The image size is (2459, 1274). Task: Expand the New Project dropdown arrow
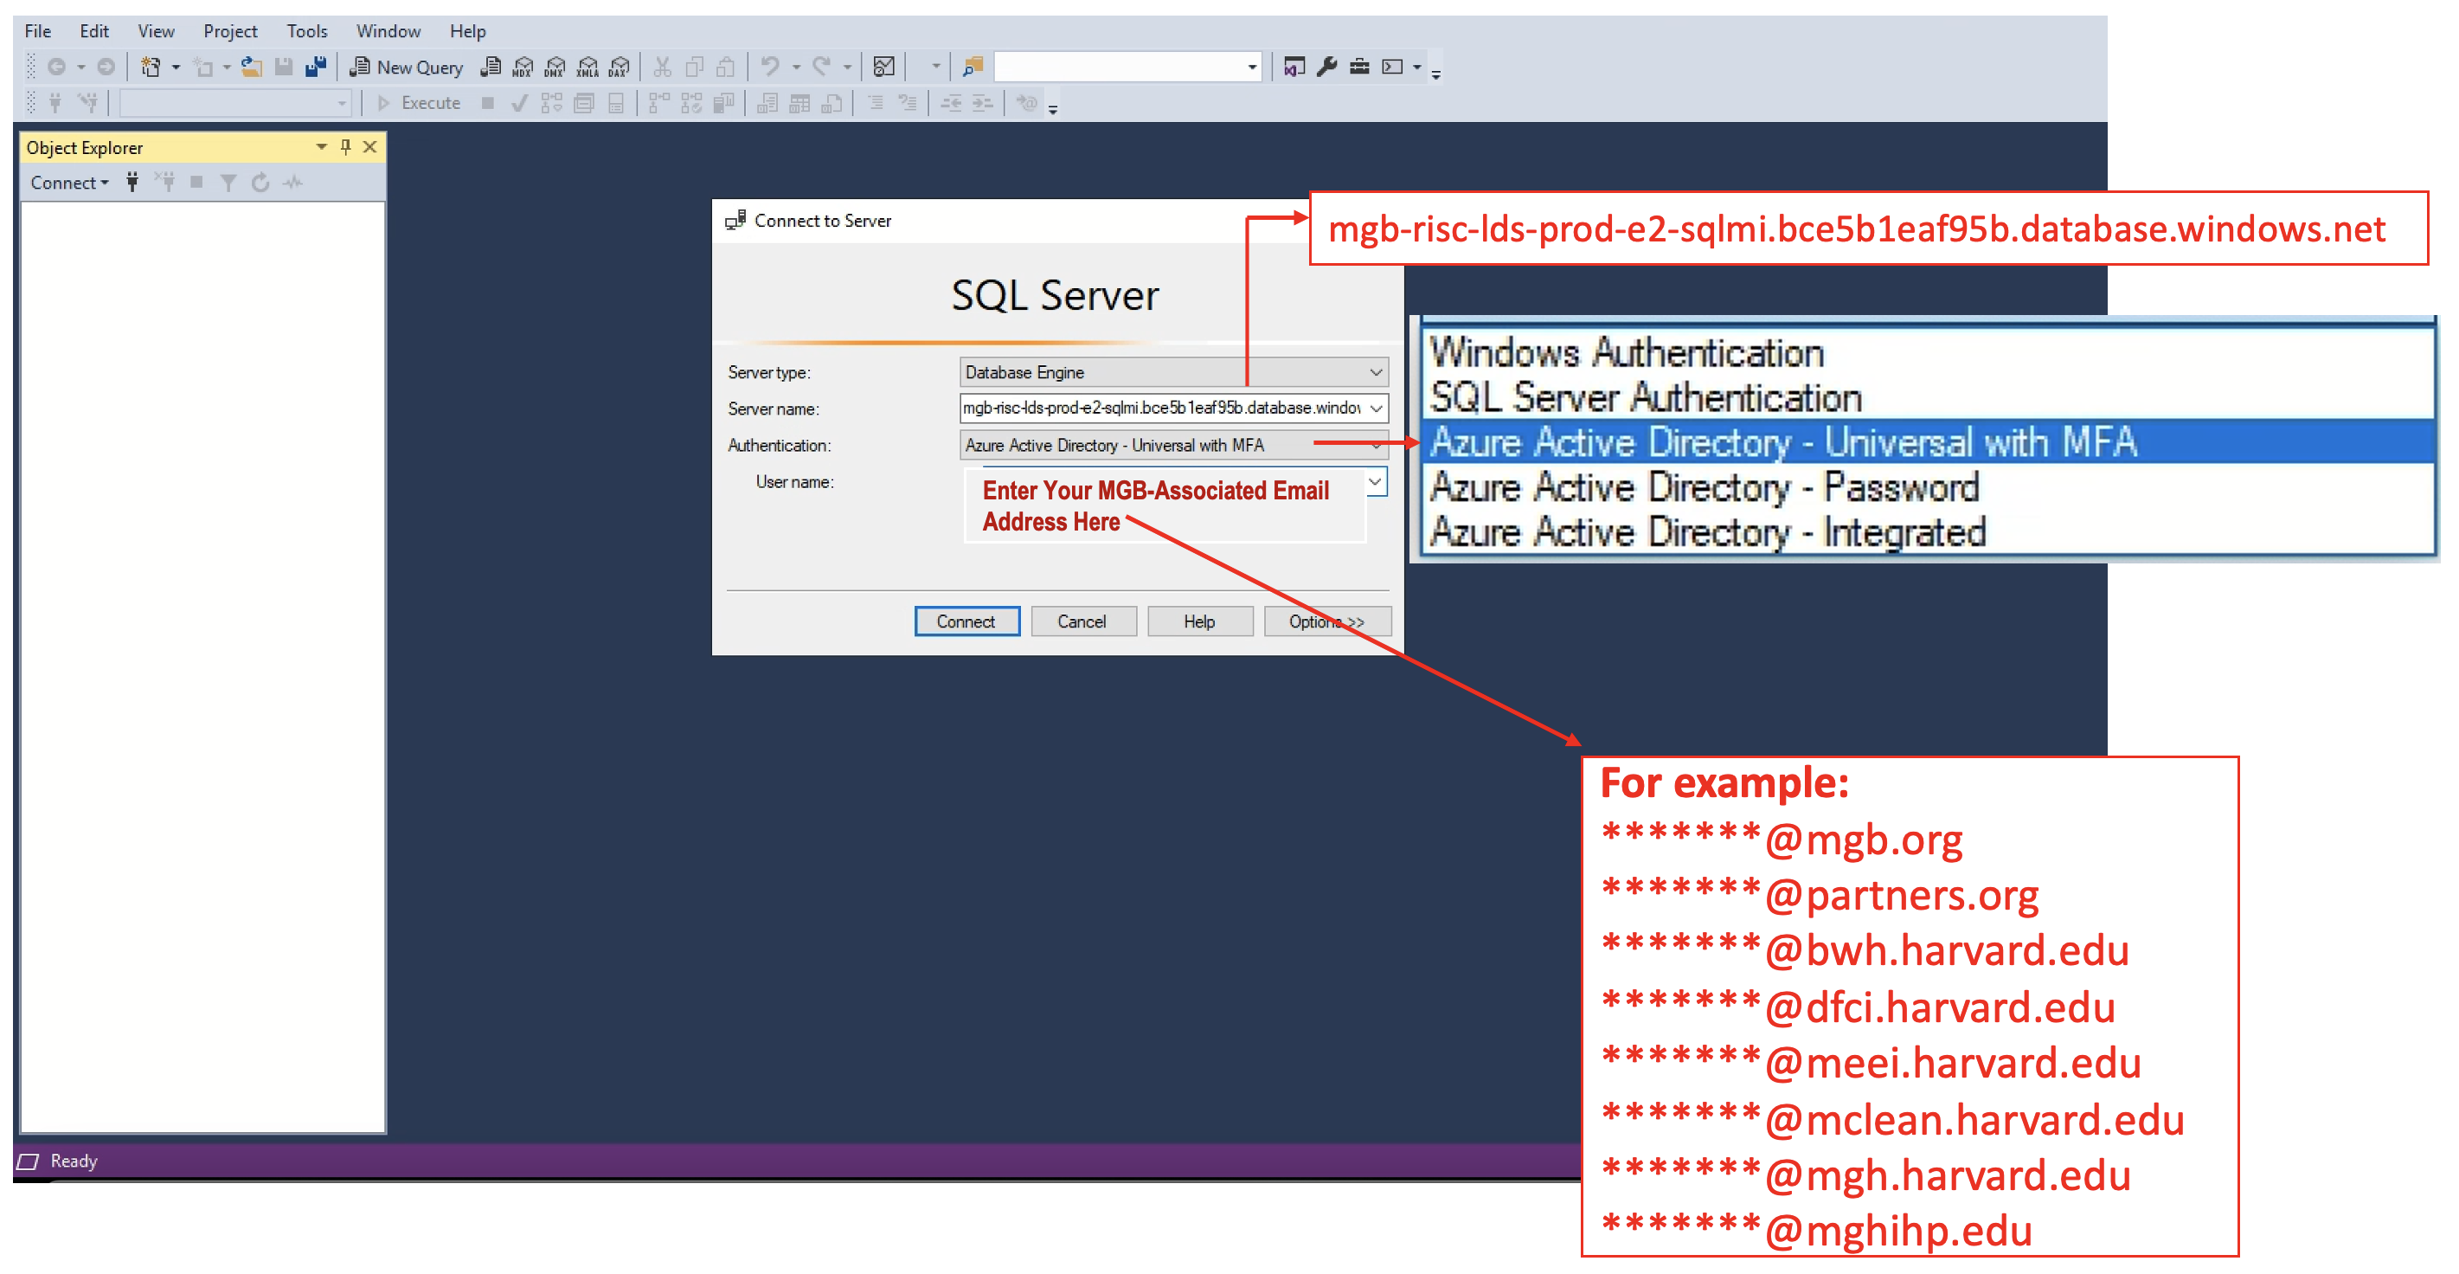[x=176, y=67]
